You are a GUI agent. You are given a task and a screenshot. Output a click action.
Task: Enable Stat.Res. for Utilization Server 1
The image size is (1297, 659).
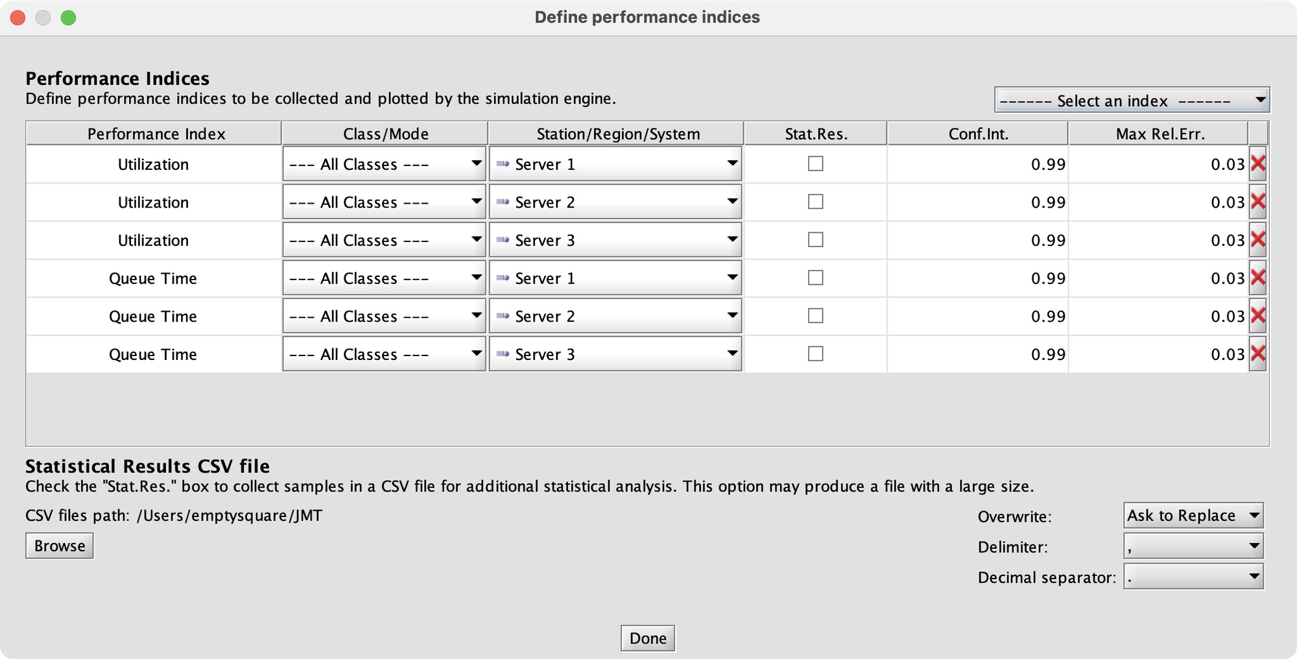pos(815,163)
